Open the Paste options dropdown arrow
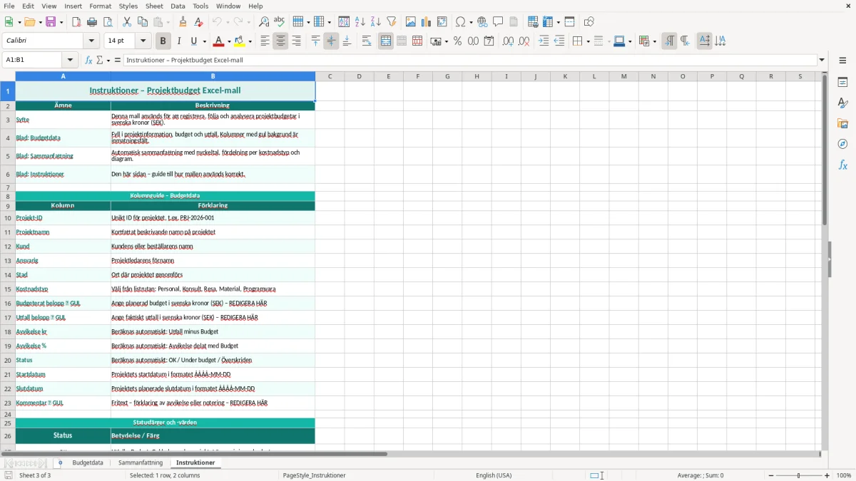The height and width of the screenshot is (481, 856). pyautogui.click(x=168, y=22)
